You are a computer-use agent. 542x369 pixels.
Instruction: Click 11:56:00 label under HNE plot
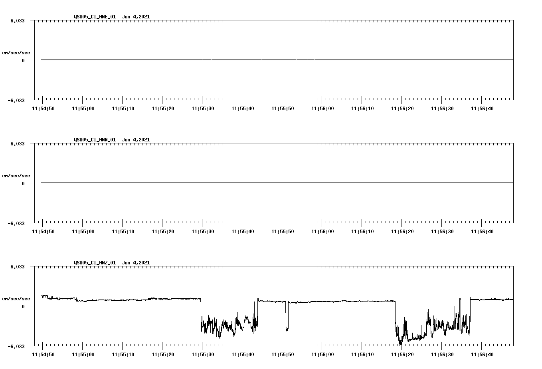pos(322,109)
